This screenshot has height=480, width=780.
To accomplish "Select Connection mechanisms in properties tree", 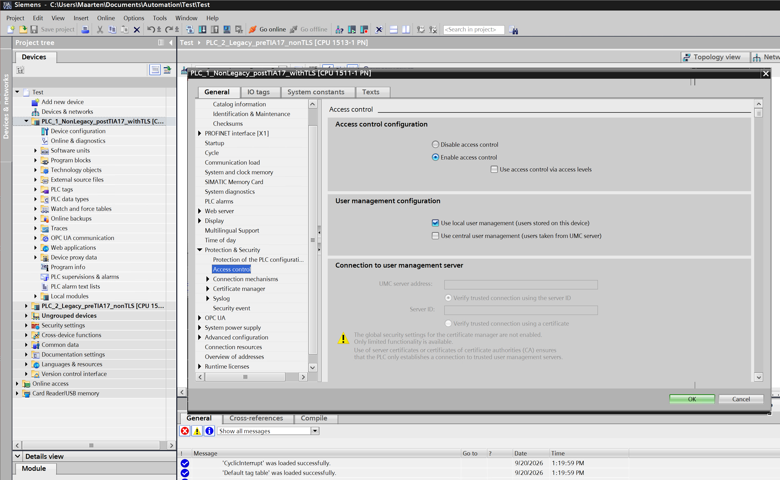I will [245, 279].
